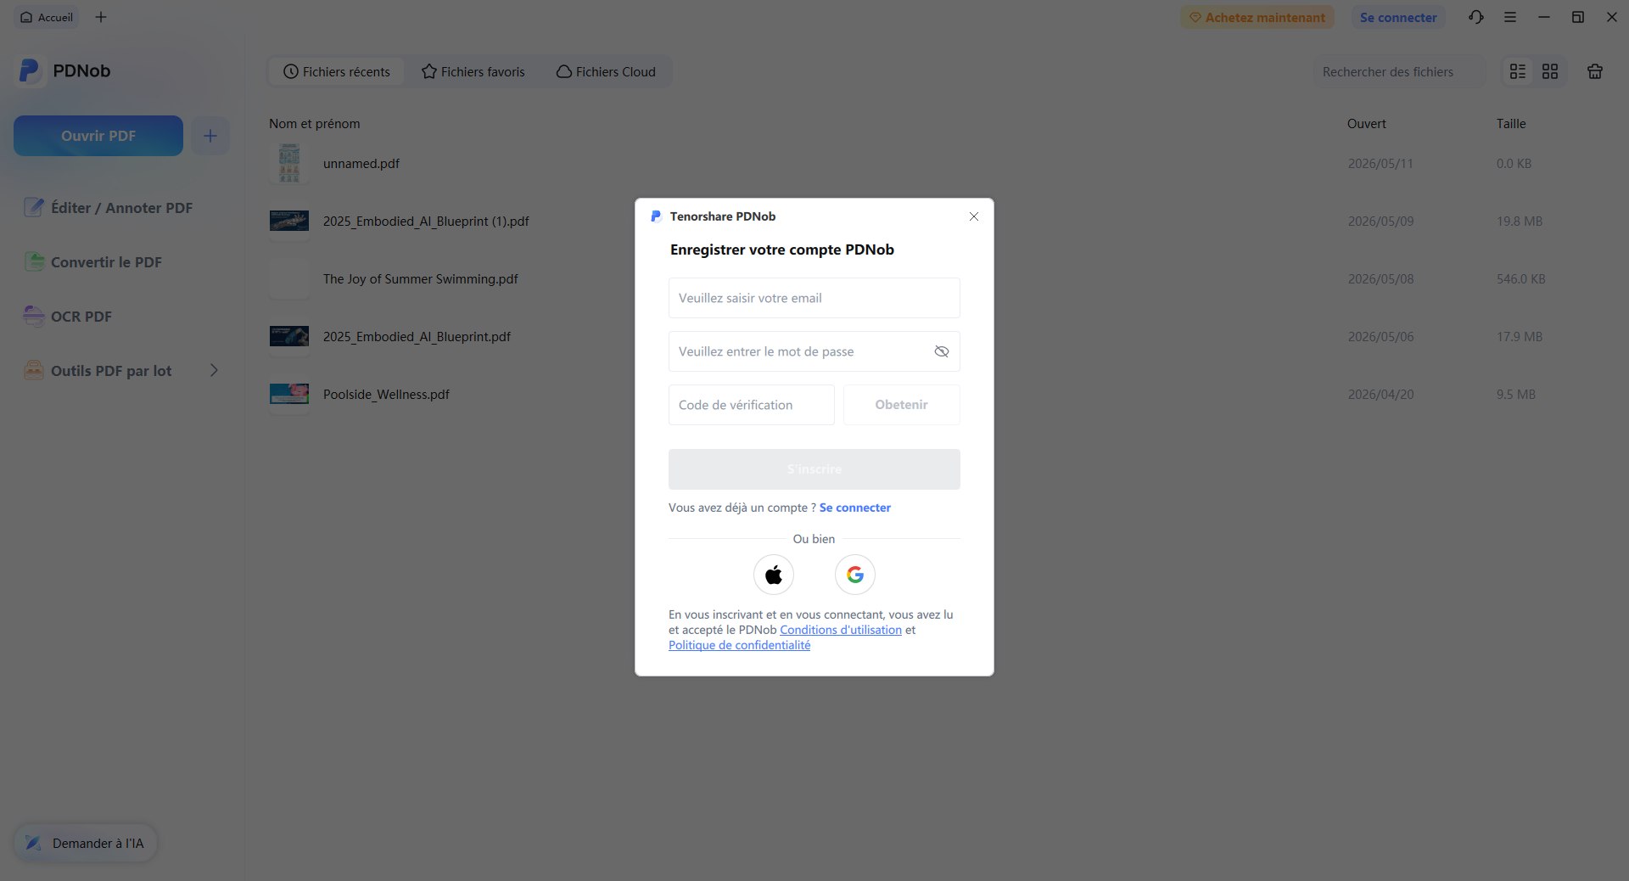Click the Accueil home tab
The width and height of the screenshot is (1629, 881).
(47, 17)
